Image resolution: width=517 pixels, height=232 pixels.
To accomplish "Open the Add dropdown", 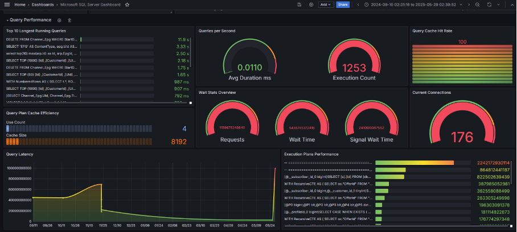I will [x=326, y=5].
